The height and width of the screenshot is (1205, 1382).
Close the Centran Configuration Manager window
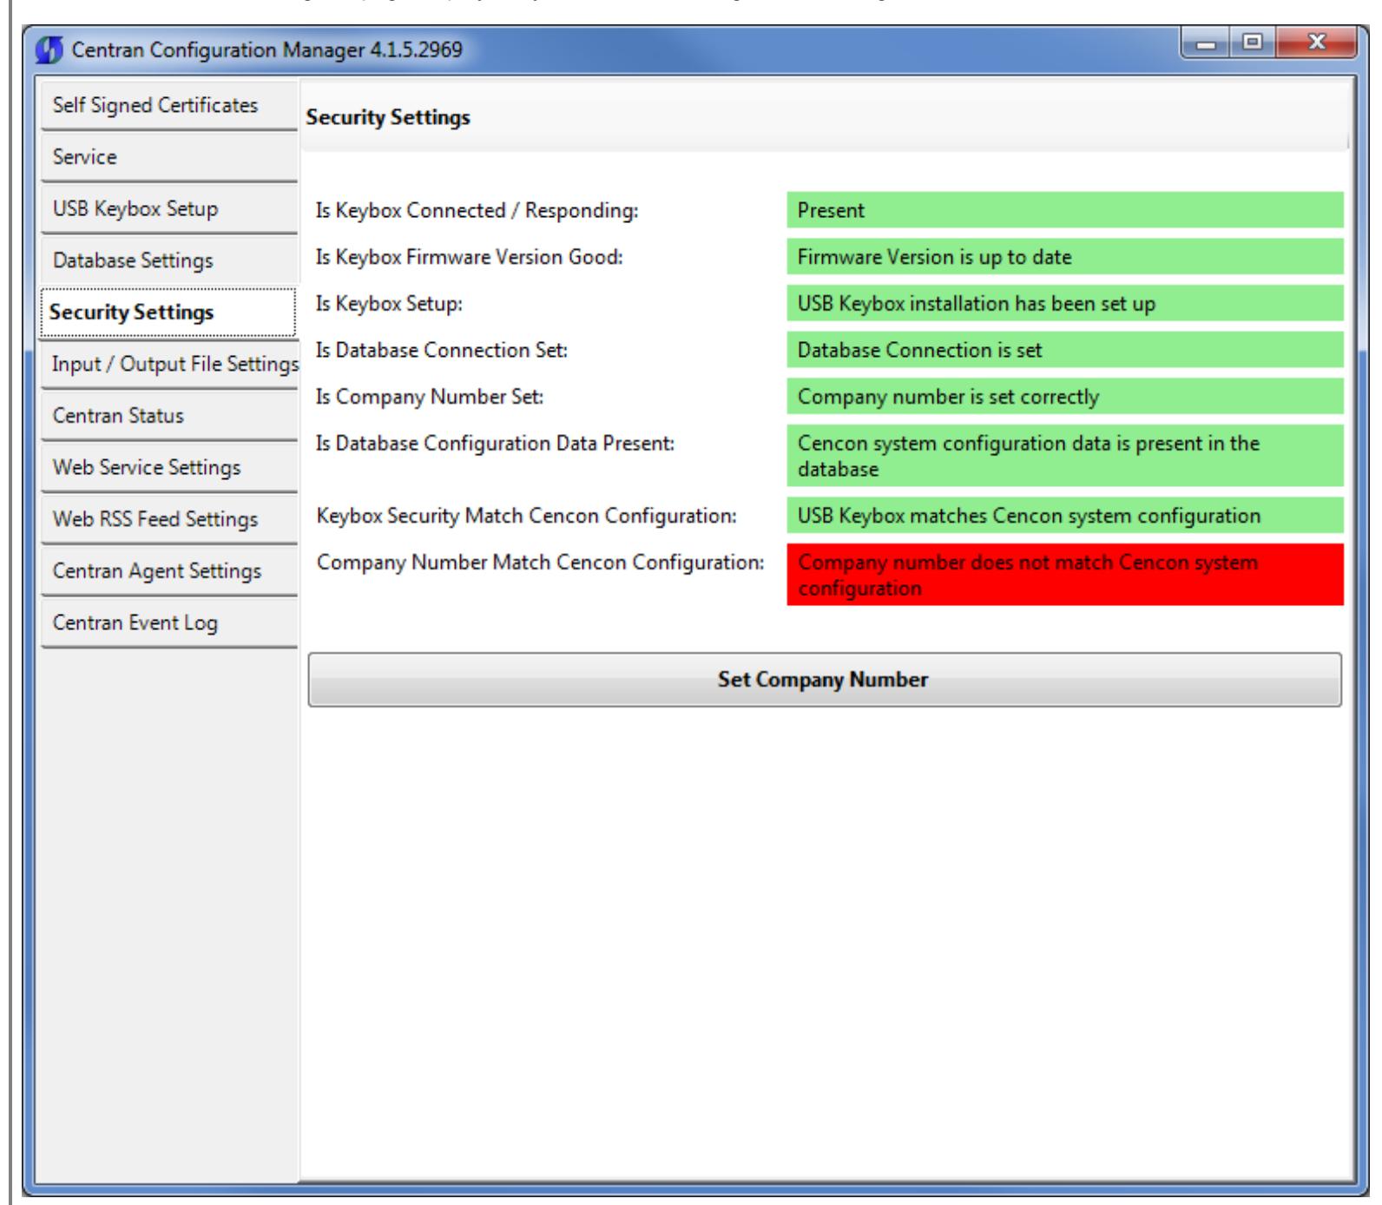pos(1316,43)
